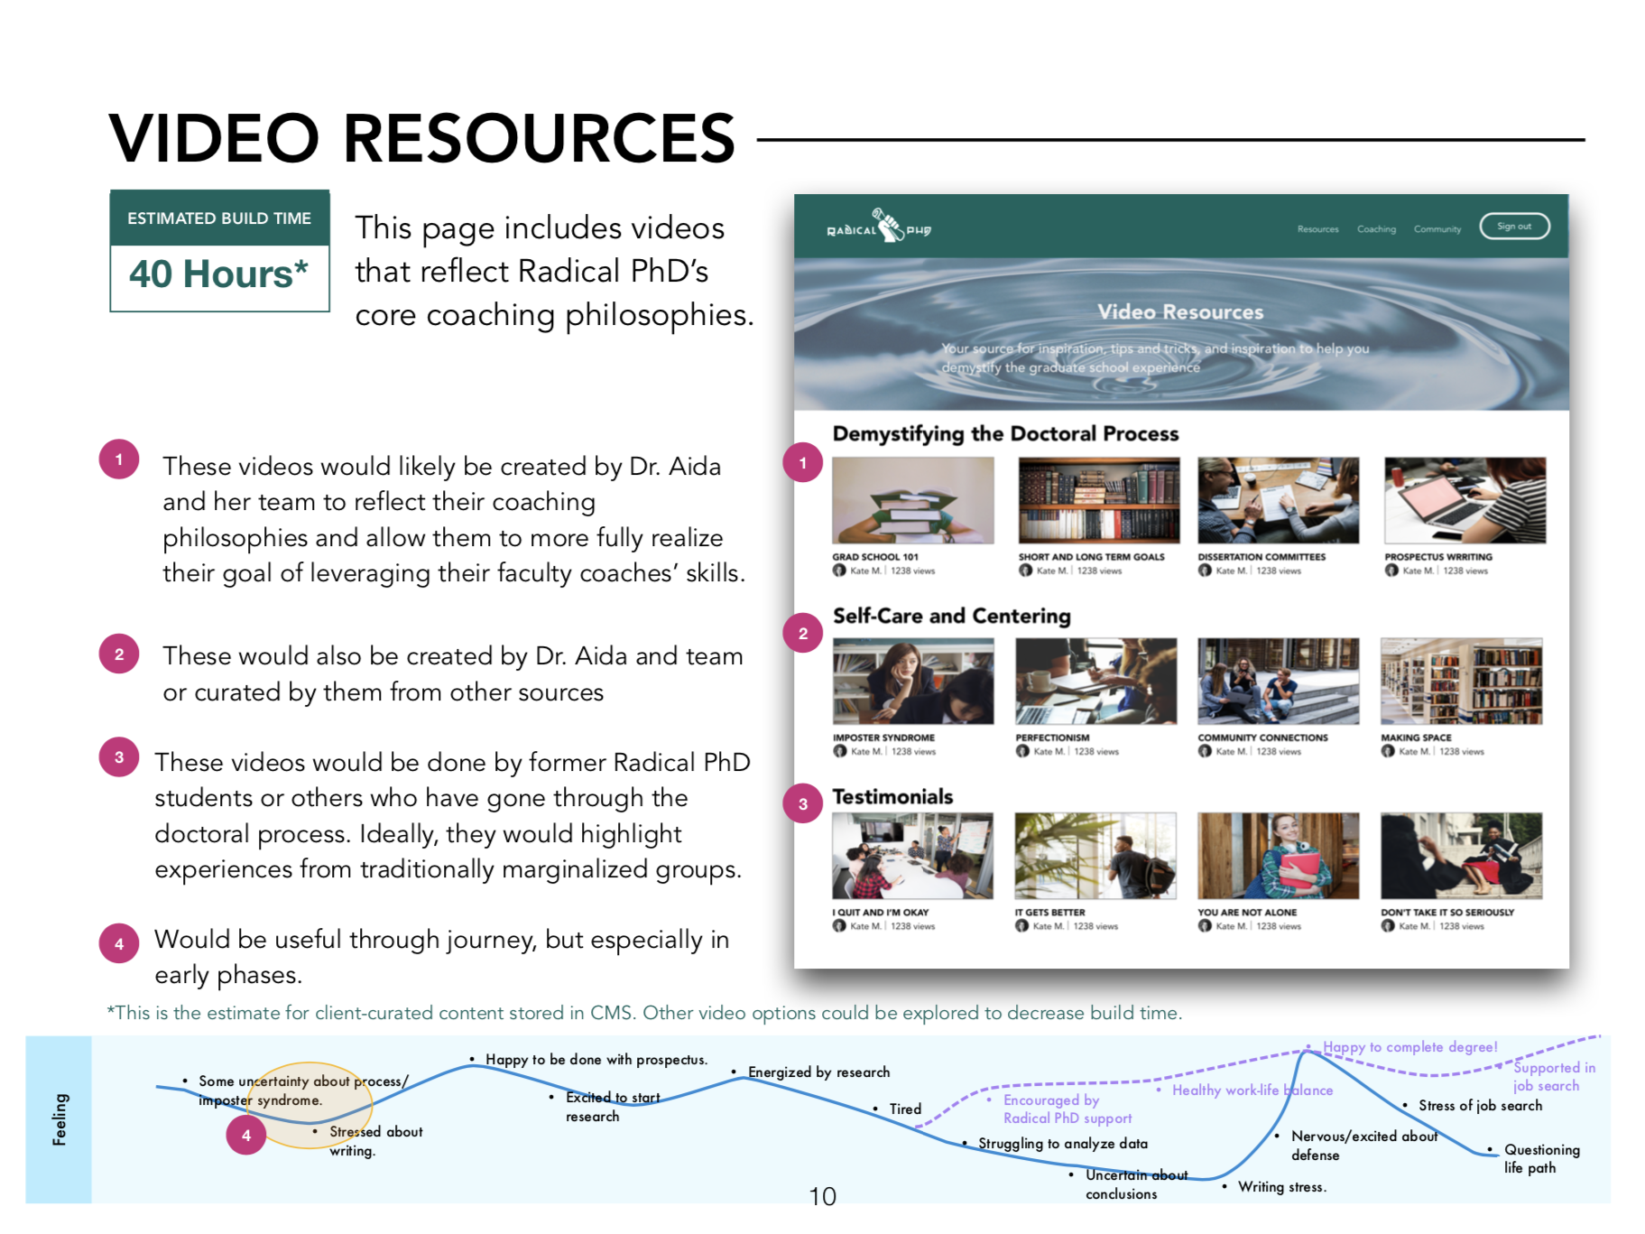Screen dimensions: 1645x1234
Task: Click avatar icon under Imposter Syndrome video
Action: [840, 751]
